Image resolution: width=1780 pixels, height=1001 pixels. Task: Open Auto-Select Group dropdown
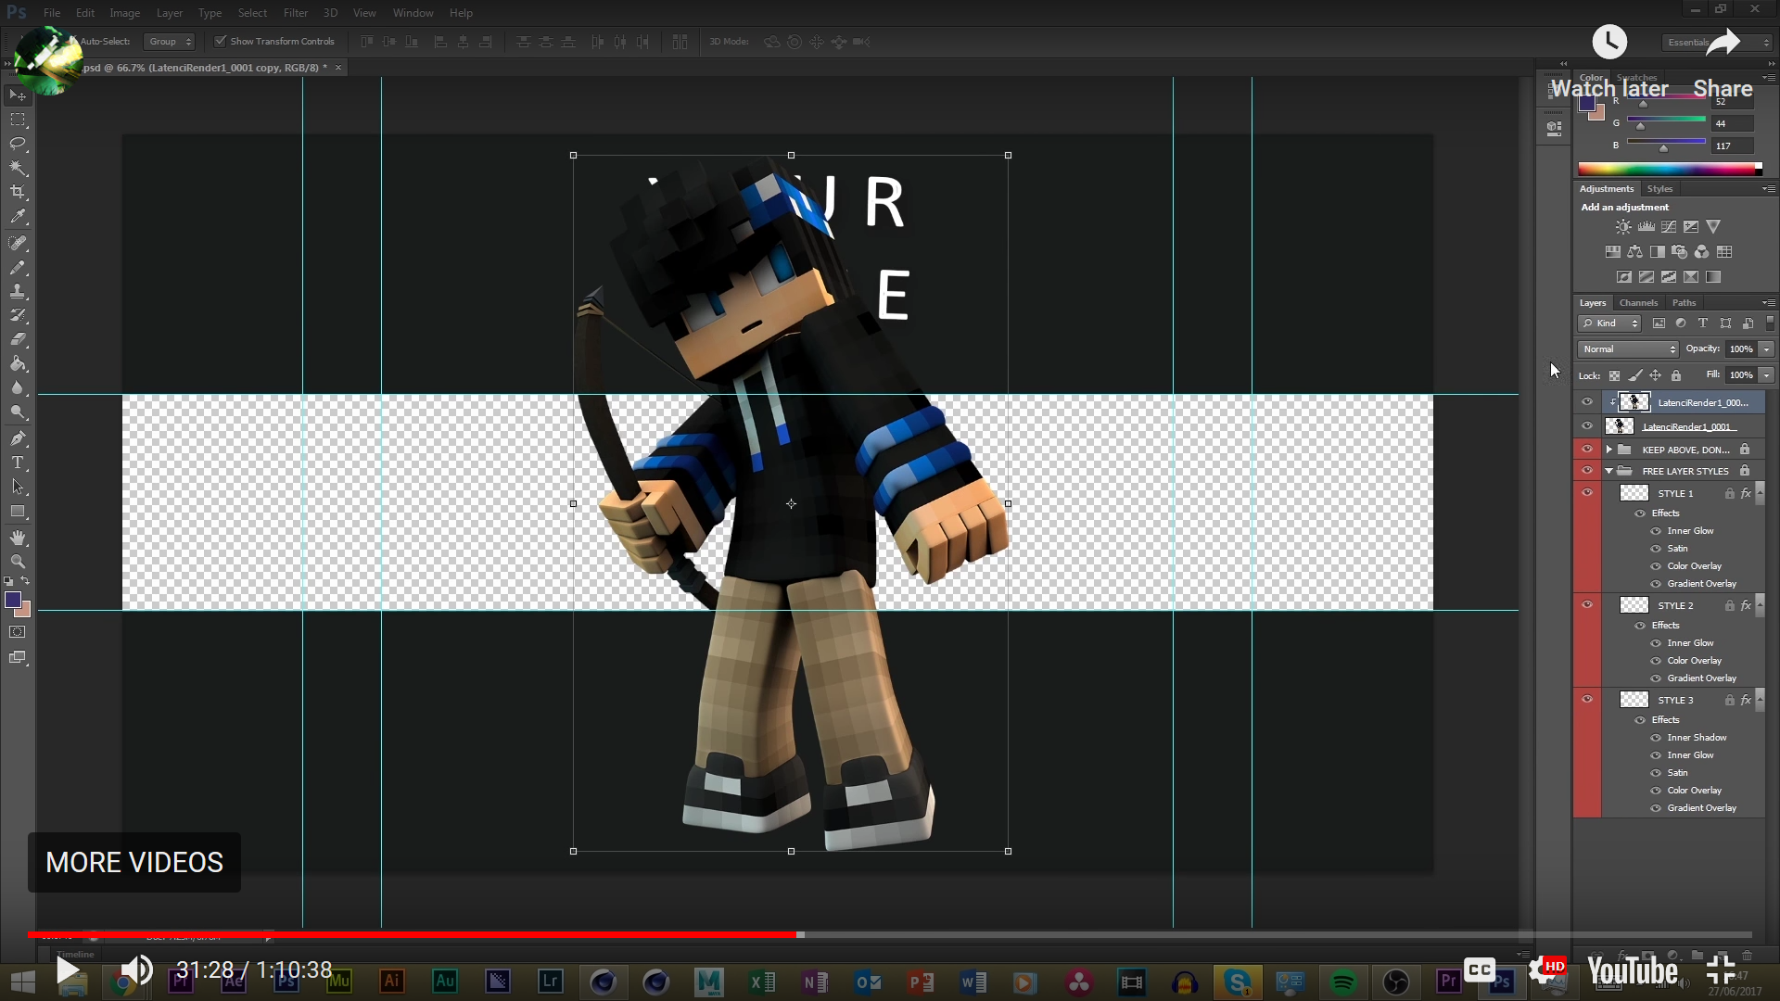click(x=170, y=42)
